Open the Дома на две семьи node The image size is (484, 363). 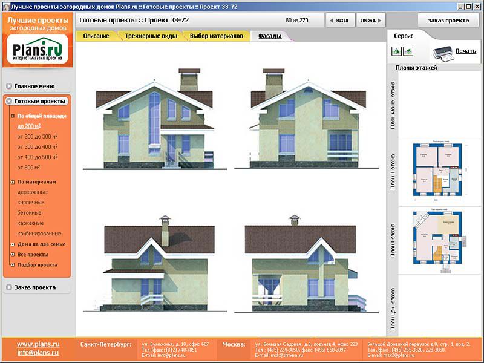(41, 244)
